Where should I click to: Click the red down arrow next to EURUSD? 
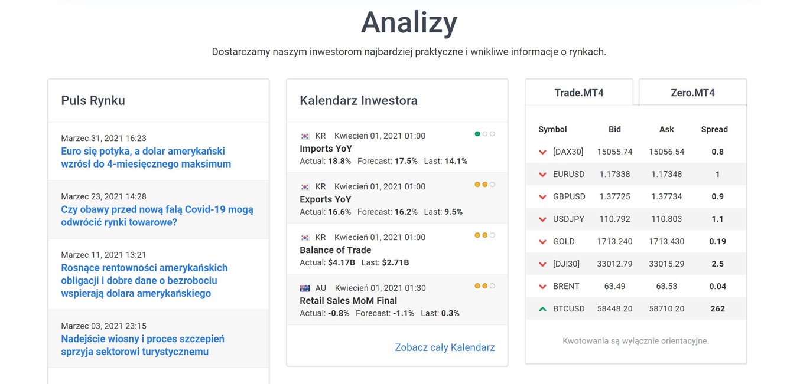pos(542,175)
